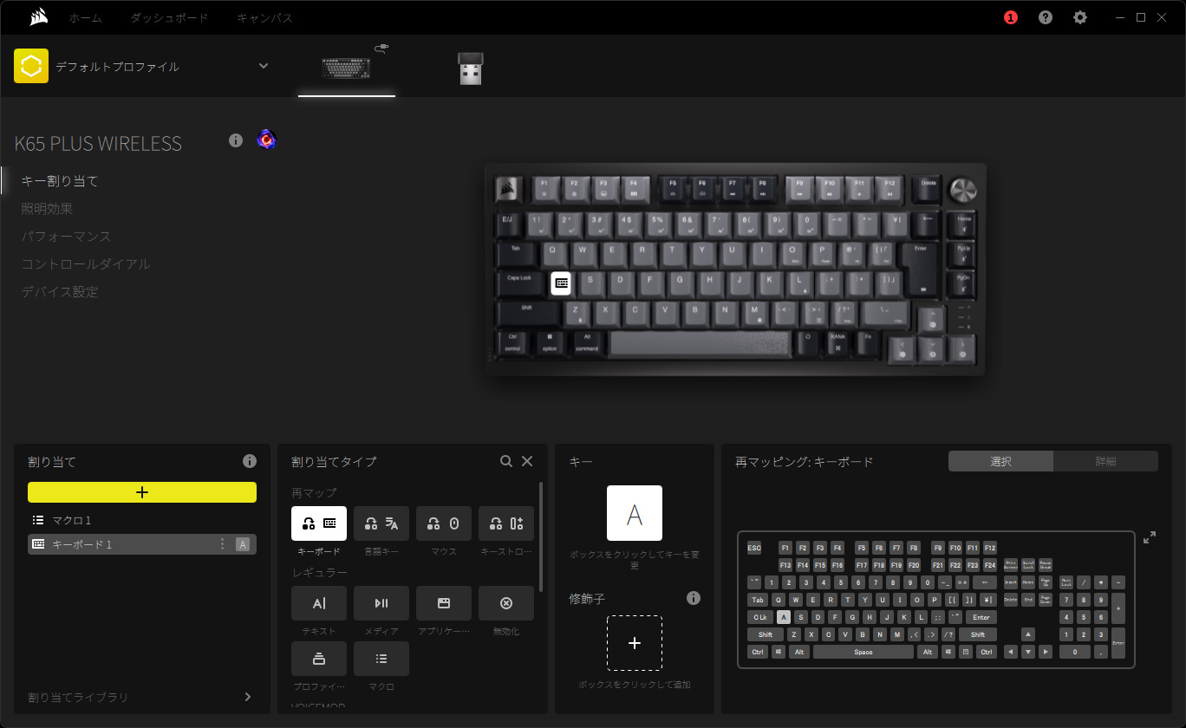Viewport: 1186px width, 728px height.
Task: Switch to the 選択 view
Action: pos(1000,461)
